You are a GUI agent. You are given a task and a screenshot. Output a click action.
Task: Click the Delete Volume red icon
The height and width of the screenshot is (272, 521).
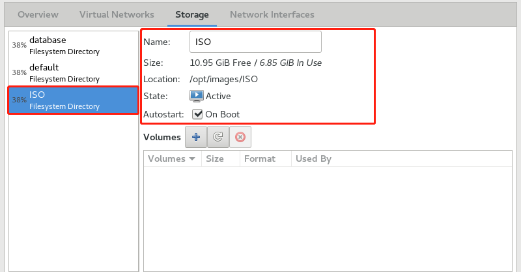tap(240, 137)
